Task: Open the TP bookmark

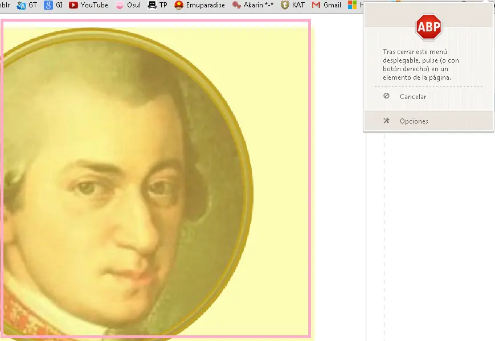Action: point(158,5)
